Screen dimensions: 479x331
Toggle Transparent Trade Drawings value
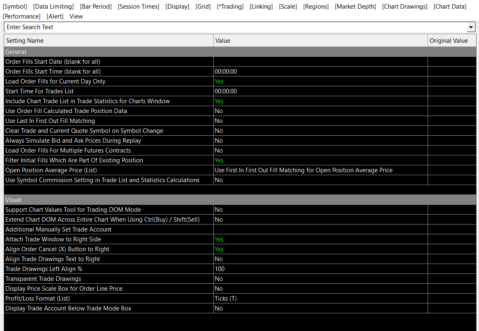(x=320, y=279)
